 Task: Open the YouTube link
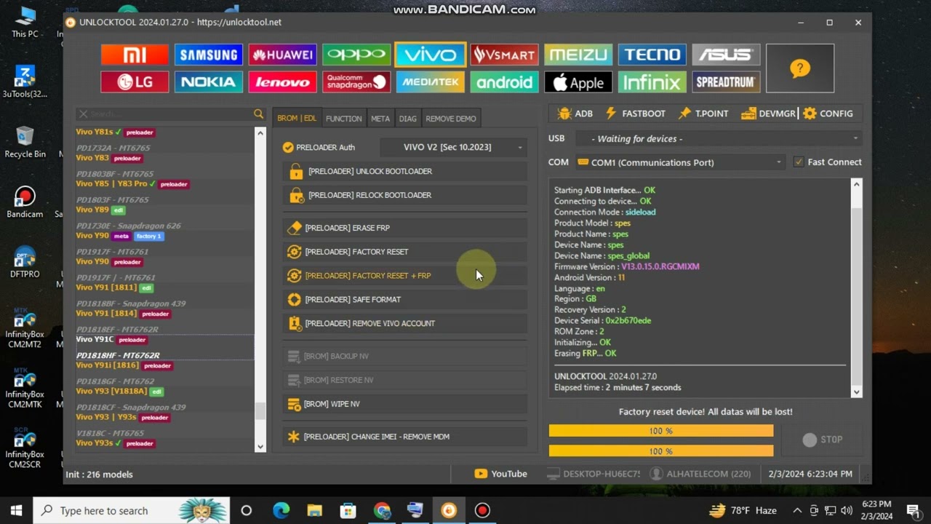point(500,474)
